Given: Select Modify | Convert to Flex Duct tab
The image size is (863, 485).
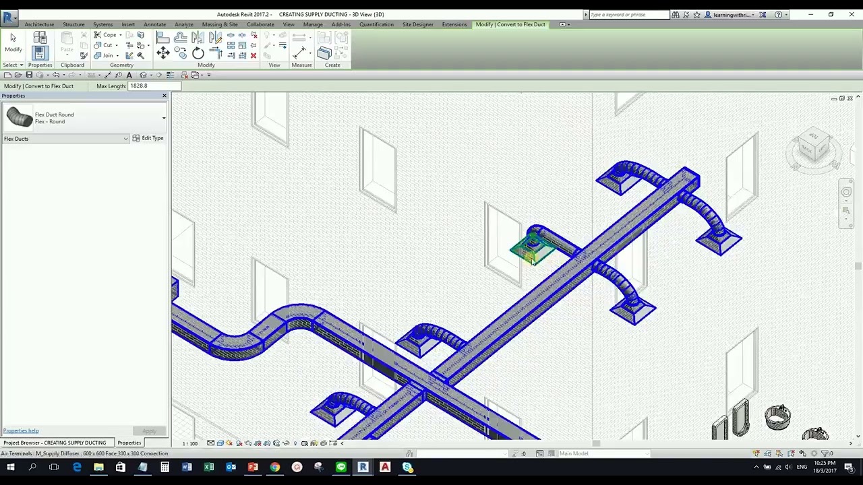Looking at the screenshot, I should [510, 24].
